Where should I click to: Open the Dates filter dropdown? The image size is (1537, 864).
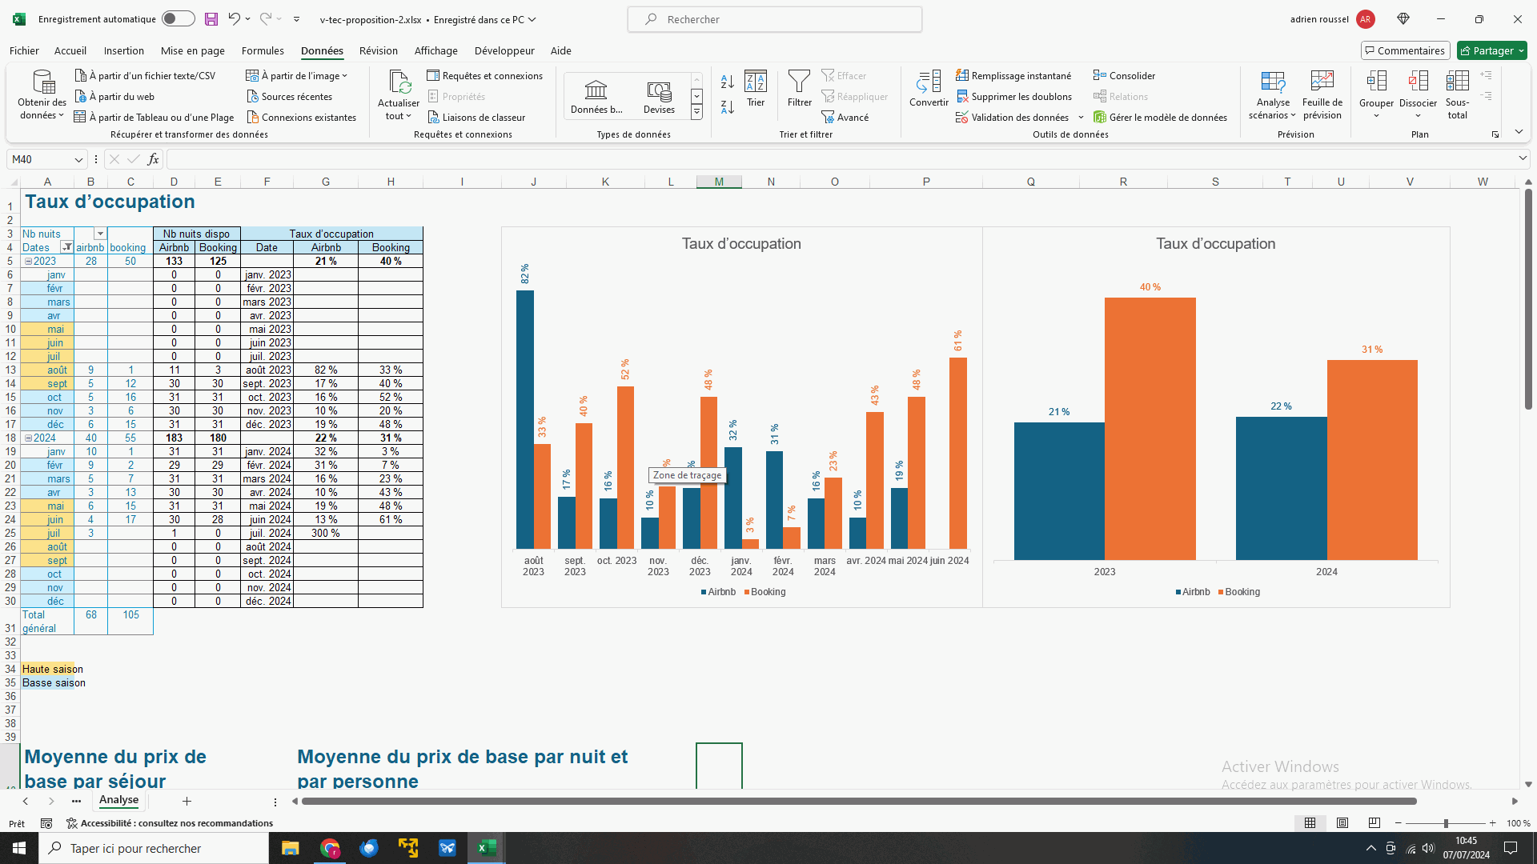coord(67,248)
